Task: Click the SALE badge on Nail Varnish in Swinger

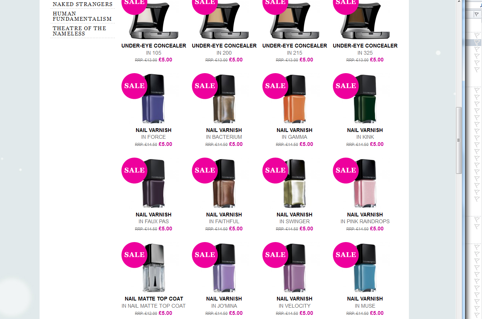Action: coord(275,170)
